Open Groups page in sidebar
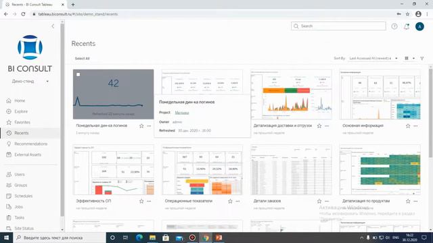 click(21, 185)
